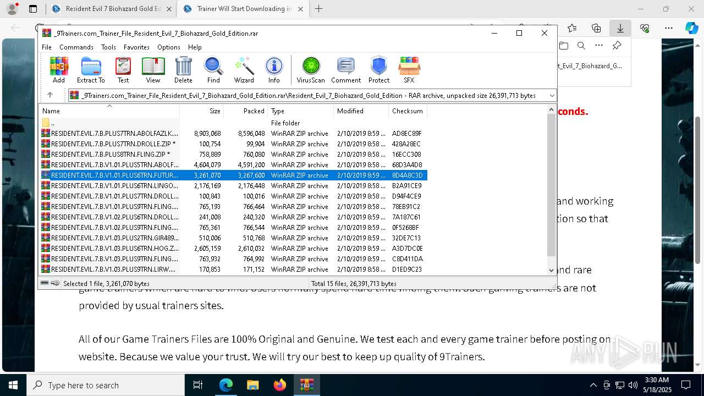Select RESIDENT.EVIL.7.B.PLUS8TRN.FLING.ZIP file
Image resolution: width=704 pixels, height=396 pixels.
[233, 155]
